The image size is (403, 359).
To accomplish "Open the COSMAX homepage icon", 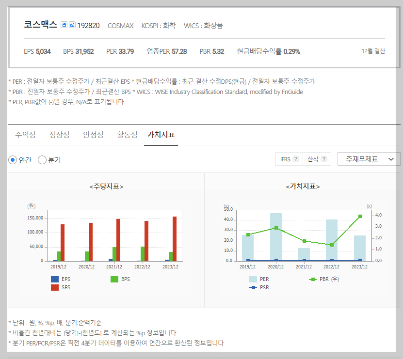I will coord(64,25).
